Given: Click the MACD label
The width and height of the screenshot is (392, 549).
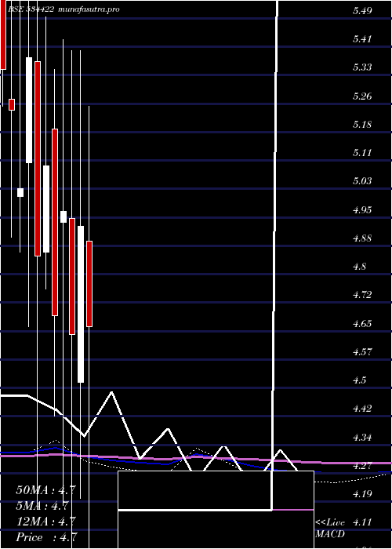Looking at the screenshot, I should click(330, 534).
